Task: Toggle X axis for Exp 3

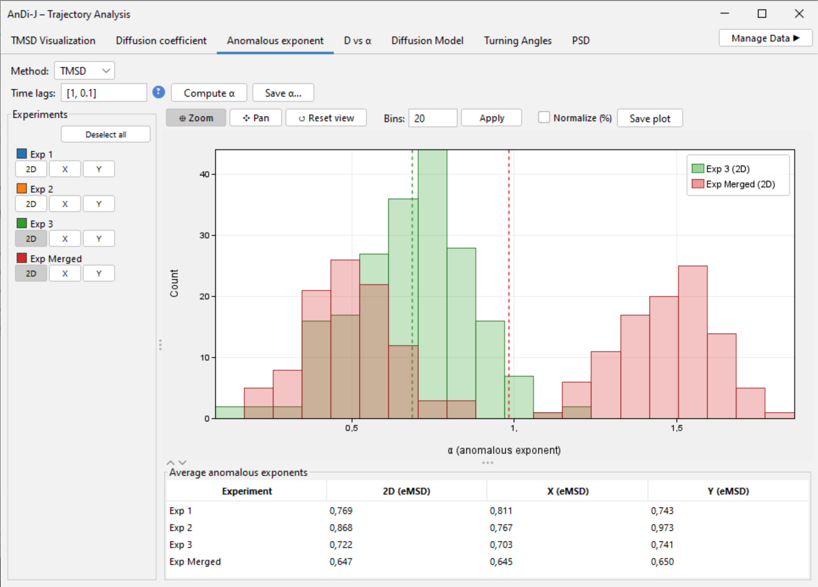Action: 65,239
